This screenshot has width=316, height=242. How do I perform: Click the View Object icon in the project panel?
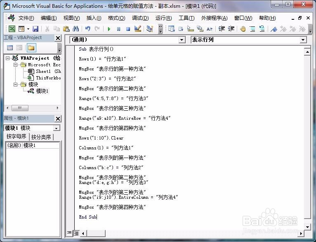pyautogui.click(x=19, y=48)
